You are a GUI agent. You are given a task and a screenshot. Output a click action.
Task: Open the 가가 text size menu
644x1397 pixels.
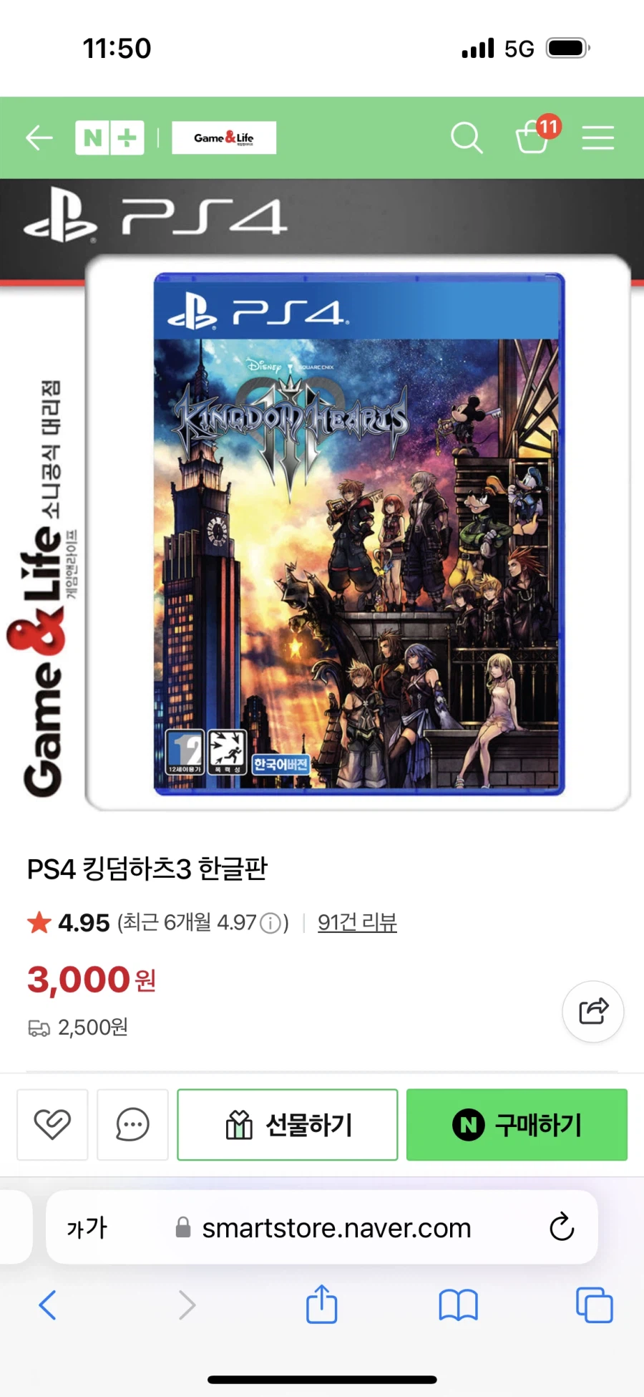(x=87, y=1228)
